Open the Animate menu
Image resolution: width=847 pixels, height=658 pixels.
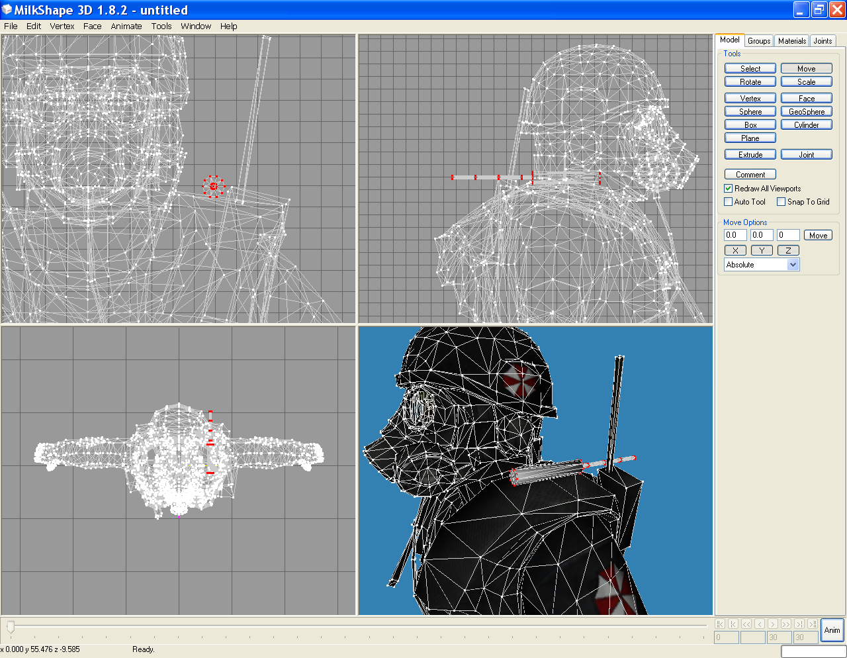coord(126,26)
